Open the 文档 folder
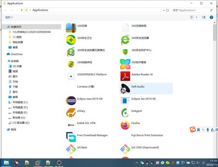This screenshot has width=218, height=167. [x=15, y=82]
